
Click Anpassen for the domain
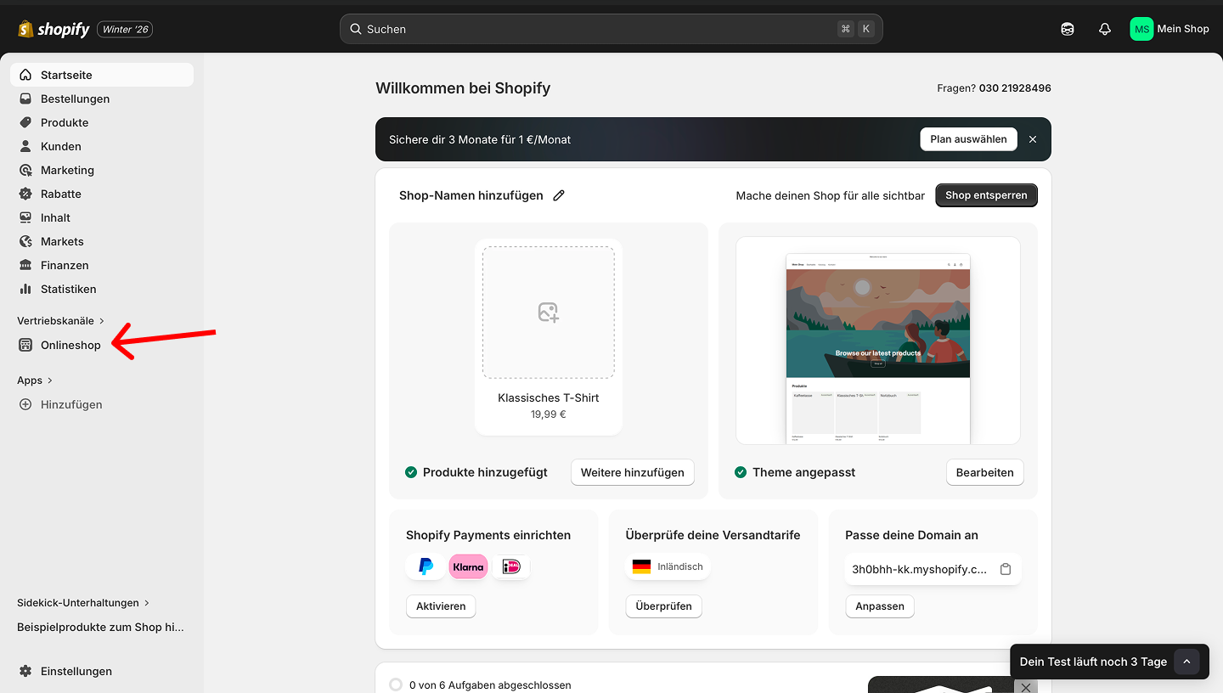(x=880, y=606)
